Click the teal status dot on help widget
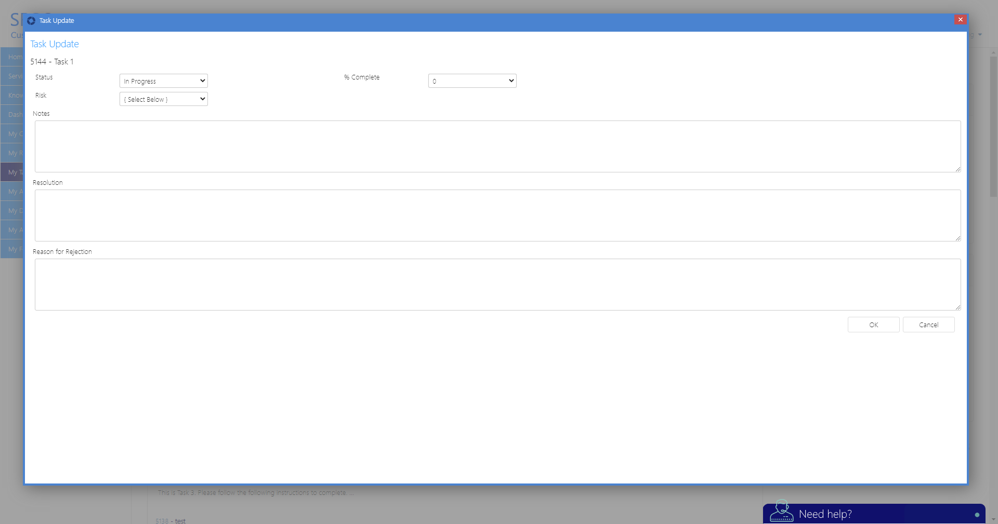The image size is (998, 524). click(x=977, y=515)
